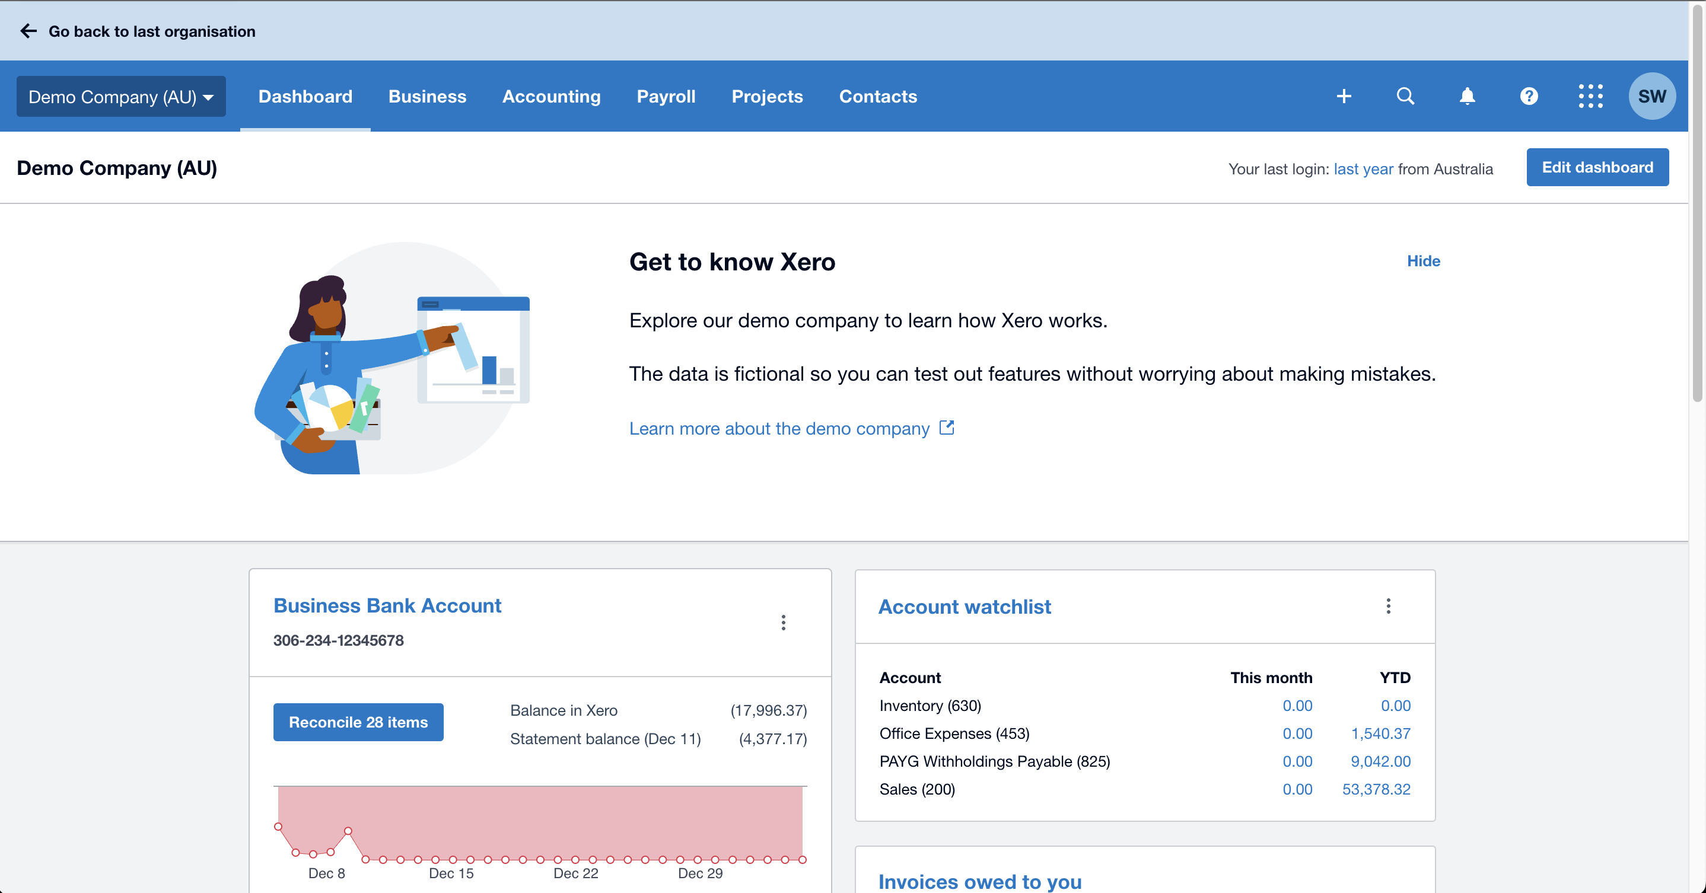Open notifications via the bell icon

point(1467,96)
